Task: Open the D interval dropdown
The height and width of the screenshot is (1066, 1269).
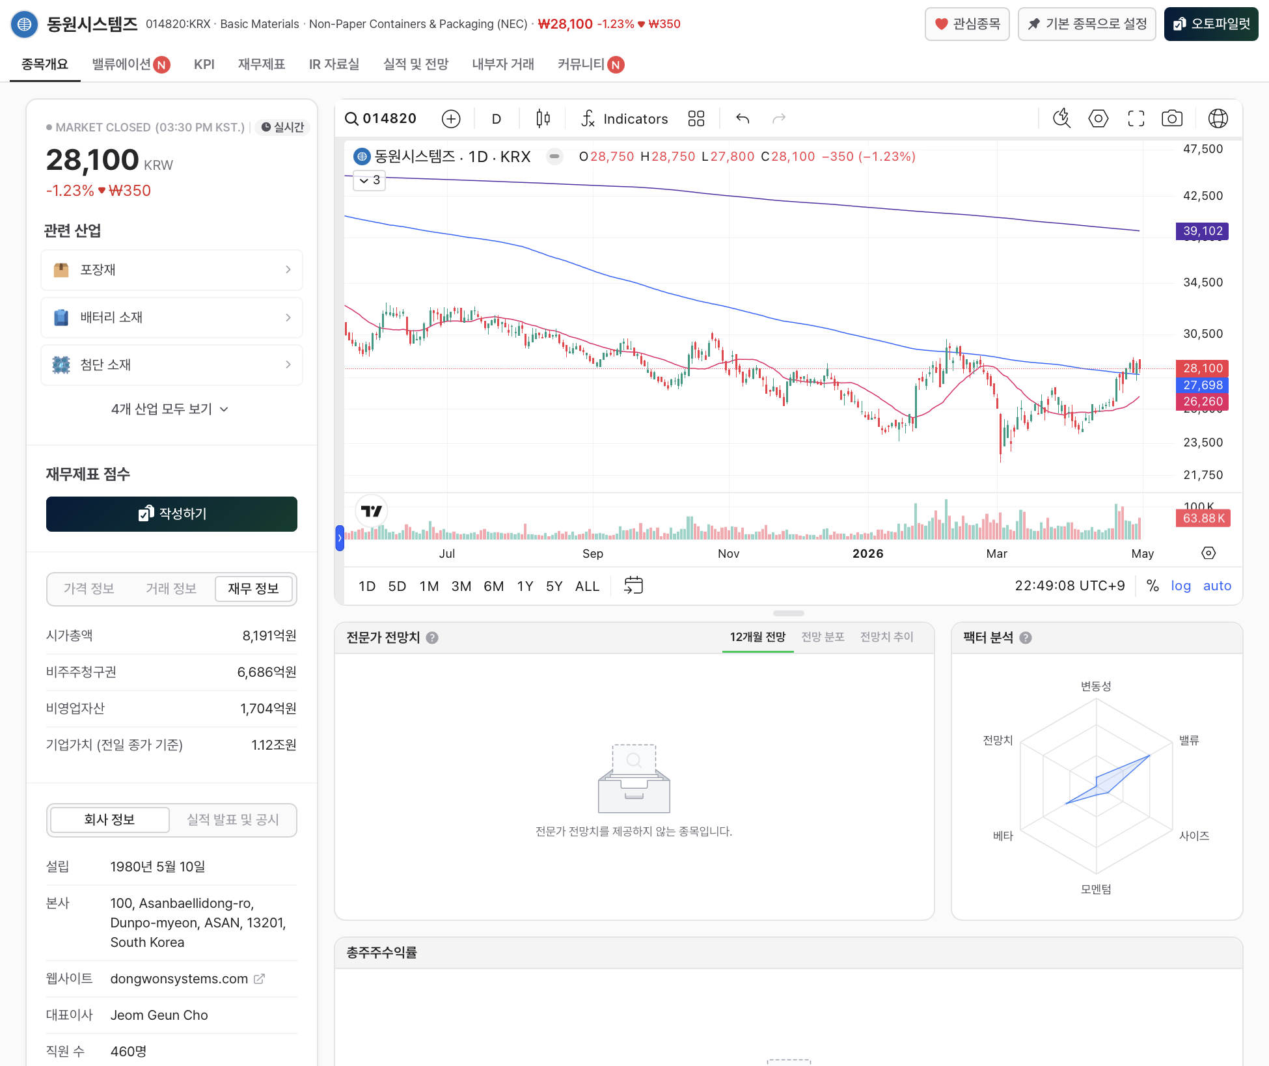Action: pyautogui.click(x=497, y=118)
